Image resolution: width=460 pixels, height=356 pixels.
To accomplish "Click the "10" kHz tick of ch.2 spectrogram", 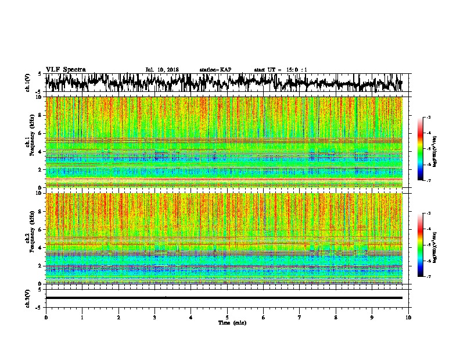I will pos(39,193).
